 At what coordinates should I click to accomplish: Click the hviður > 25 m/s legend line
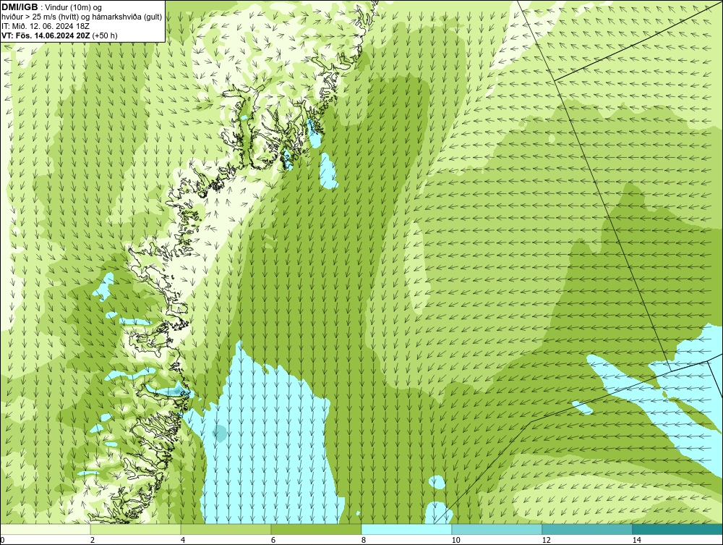[x=82, y=17]
